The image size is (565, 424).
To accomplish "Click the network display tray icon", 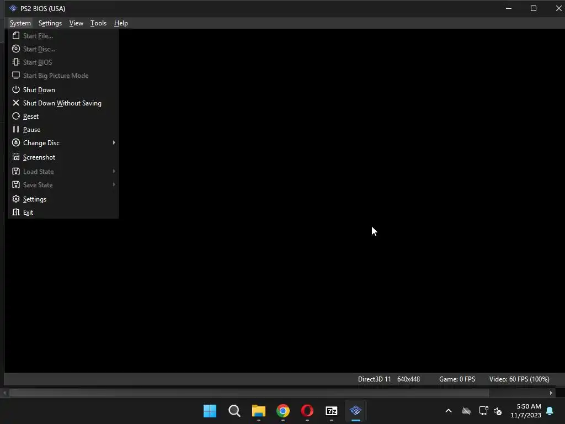I will point(483,411).
